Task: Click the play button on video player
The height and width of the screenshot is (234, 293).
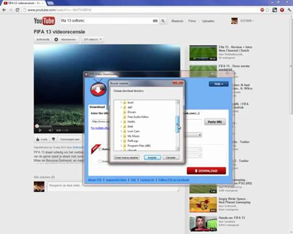Action: click(40, 130)
